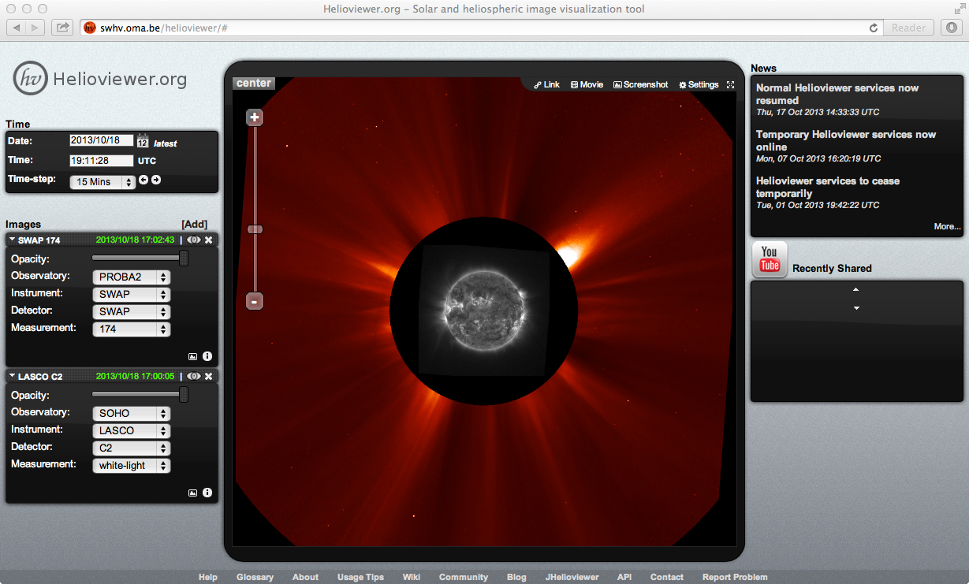This screenshot has width=969, height=584.
Task: Open the Time-step 15 Mins dropdown
Action: pos(103,182)
